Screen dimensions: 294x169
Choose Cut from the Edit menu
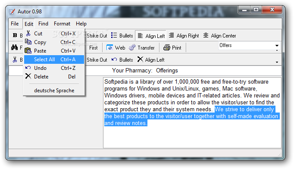(x=54, y=34)
